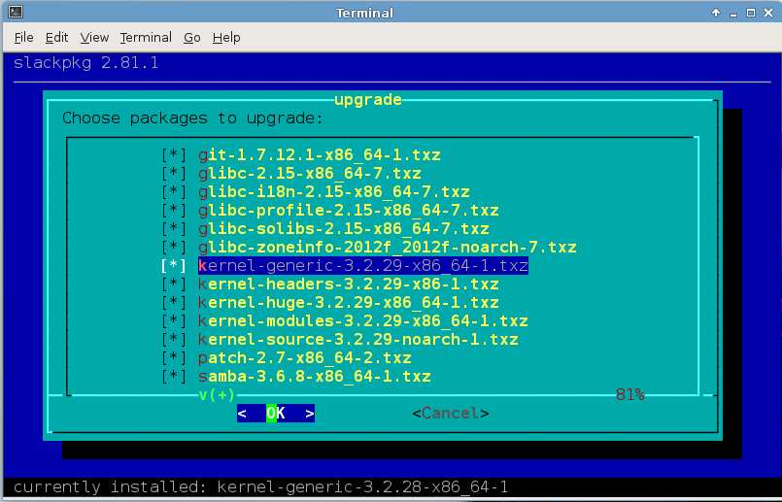Open the Help menu
This screenshot has height=502, width=782.
click(x=226, y=38)
